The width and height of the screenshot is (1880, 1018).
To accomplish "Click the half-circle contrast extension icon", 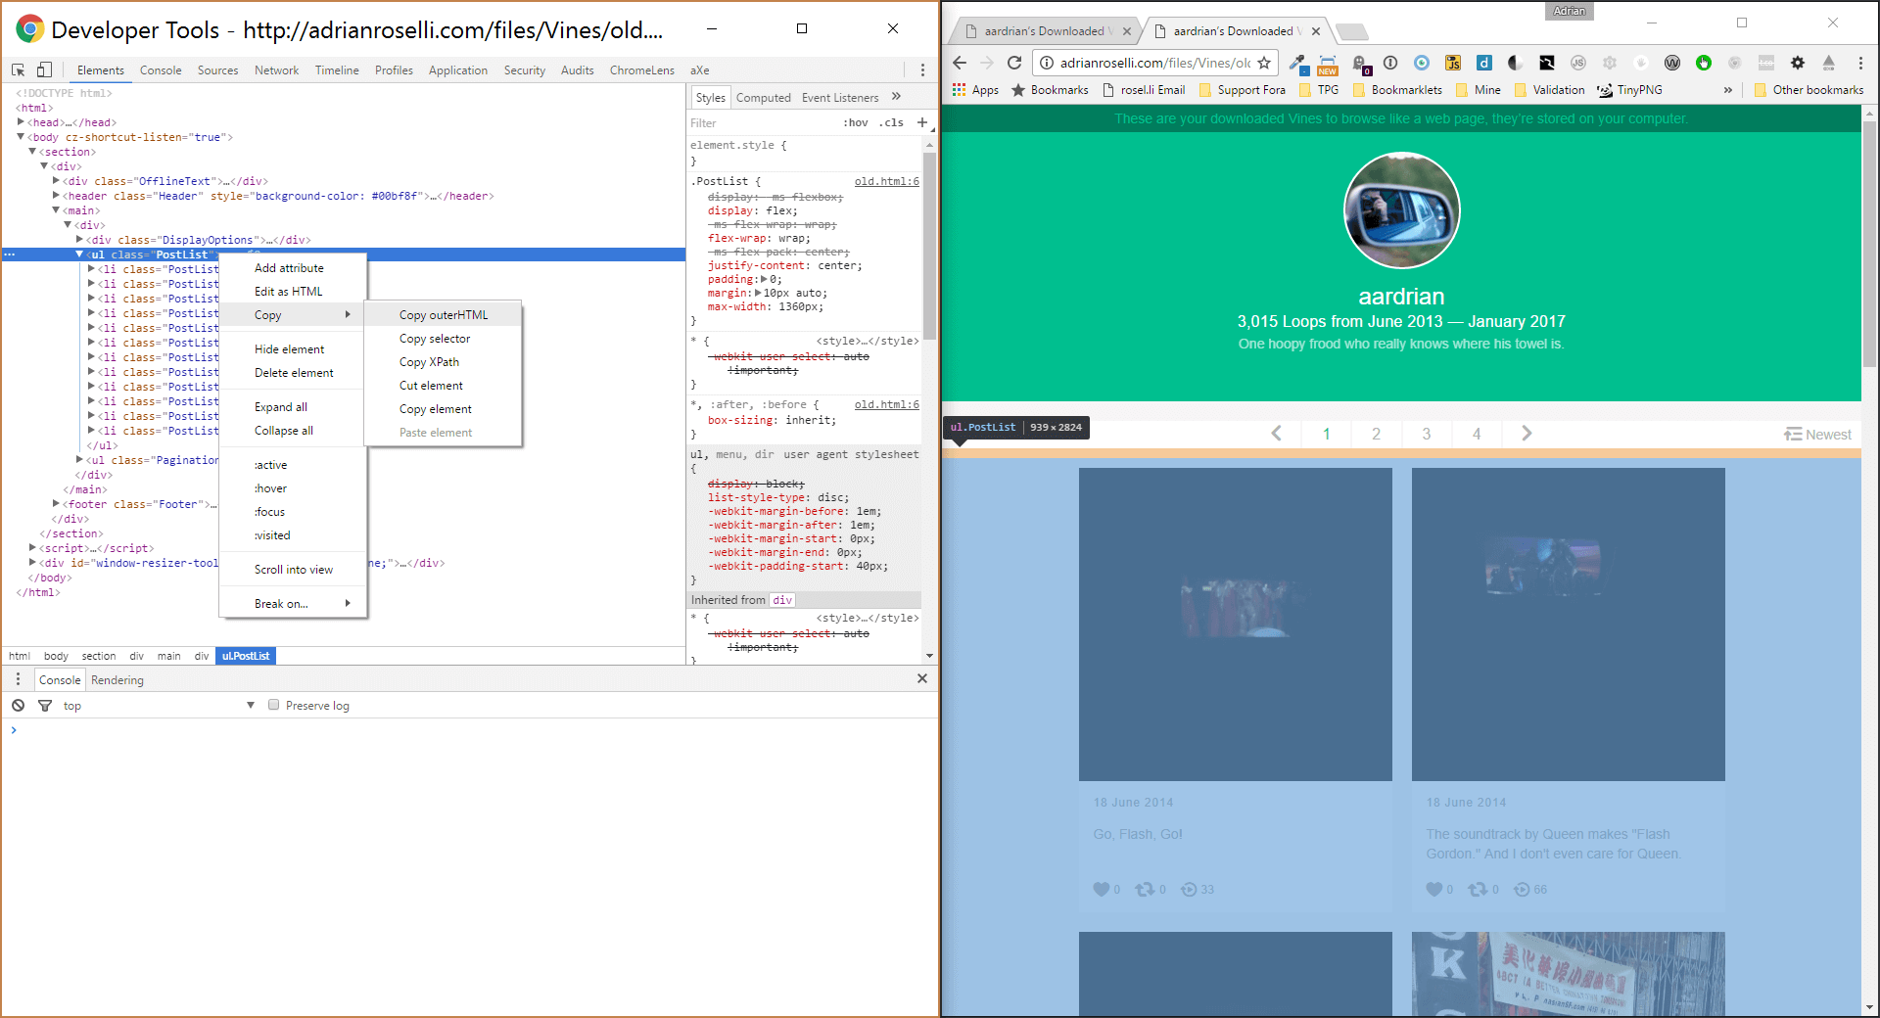I will click(x=1515, y=63).
